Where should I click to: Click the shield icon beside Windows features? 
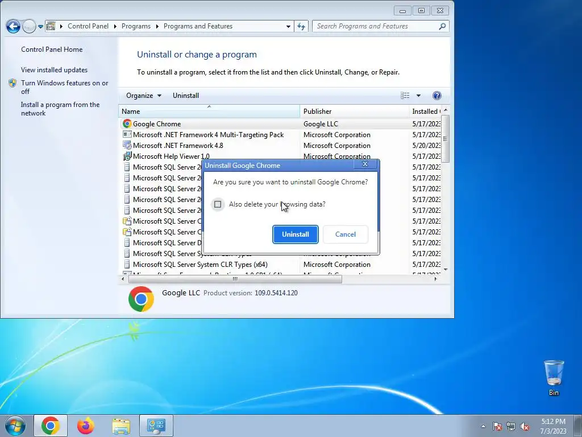(x=13, y=83)
